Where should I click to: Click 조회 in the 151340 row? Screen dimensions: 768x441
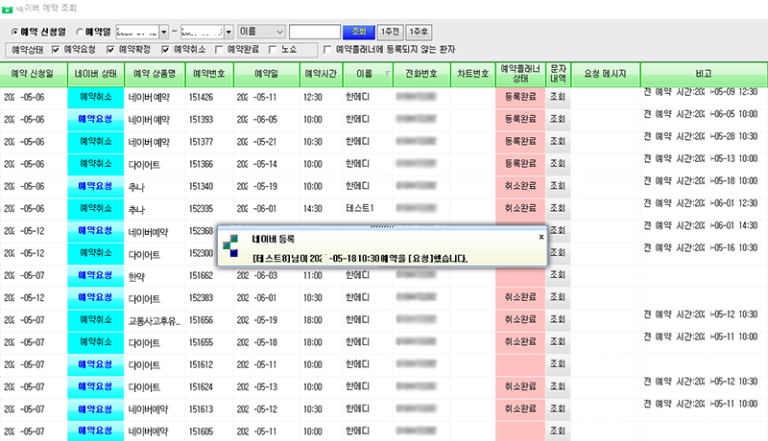tap(558, 186)
